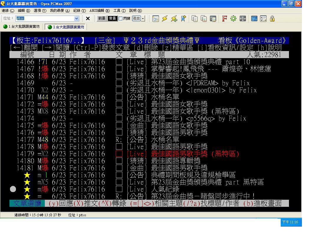This screenshot has width=332, height=249.
Task: Select red post 14179 最佳國語男歌手獎 (黑特區)
Action: coord(149,154)
